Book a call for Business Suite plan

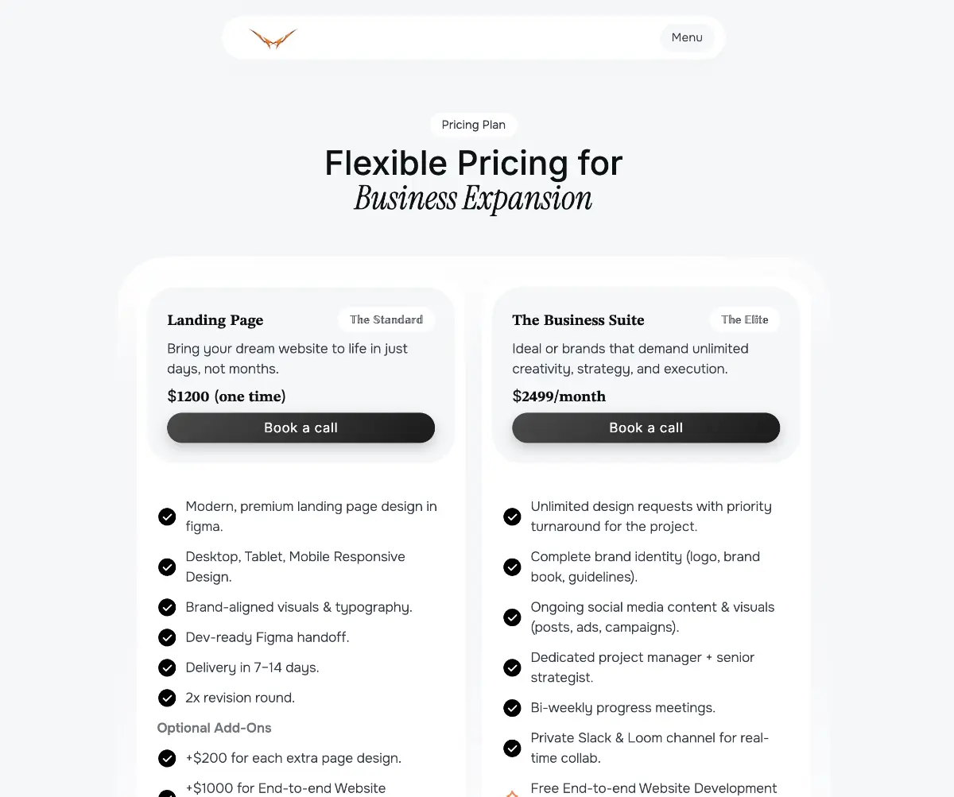(x=646, y=428)
